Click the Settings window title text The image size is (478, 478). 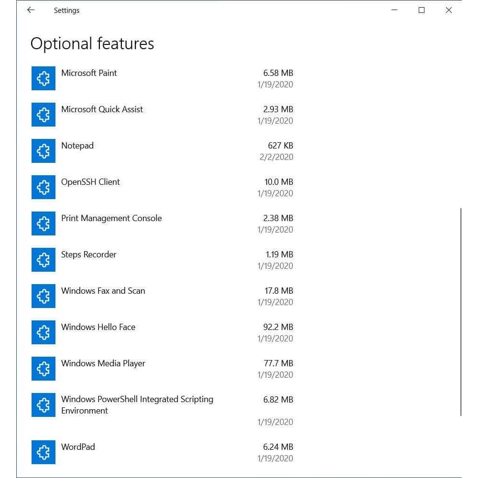tap(66, 11)
